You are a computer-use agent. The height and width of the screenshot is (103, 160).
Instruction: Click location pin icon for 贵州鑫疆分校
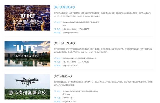(55, 91)
